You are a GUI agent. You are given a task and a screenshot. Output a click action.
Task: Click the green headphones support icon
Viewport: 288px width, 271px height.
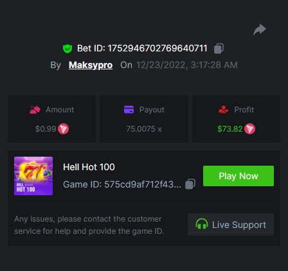pyautogui.click(x=202, y=224)
